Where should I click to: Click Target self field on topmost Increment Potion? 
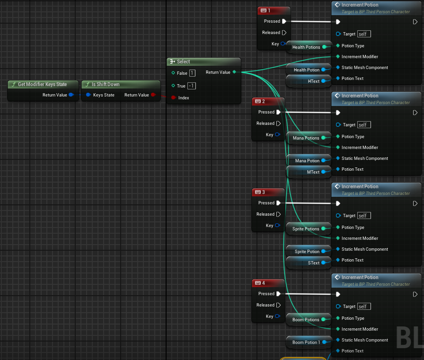coord(364,34)
